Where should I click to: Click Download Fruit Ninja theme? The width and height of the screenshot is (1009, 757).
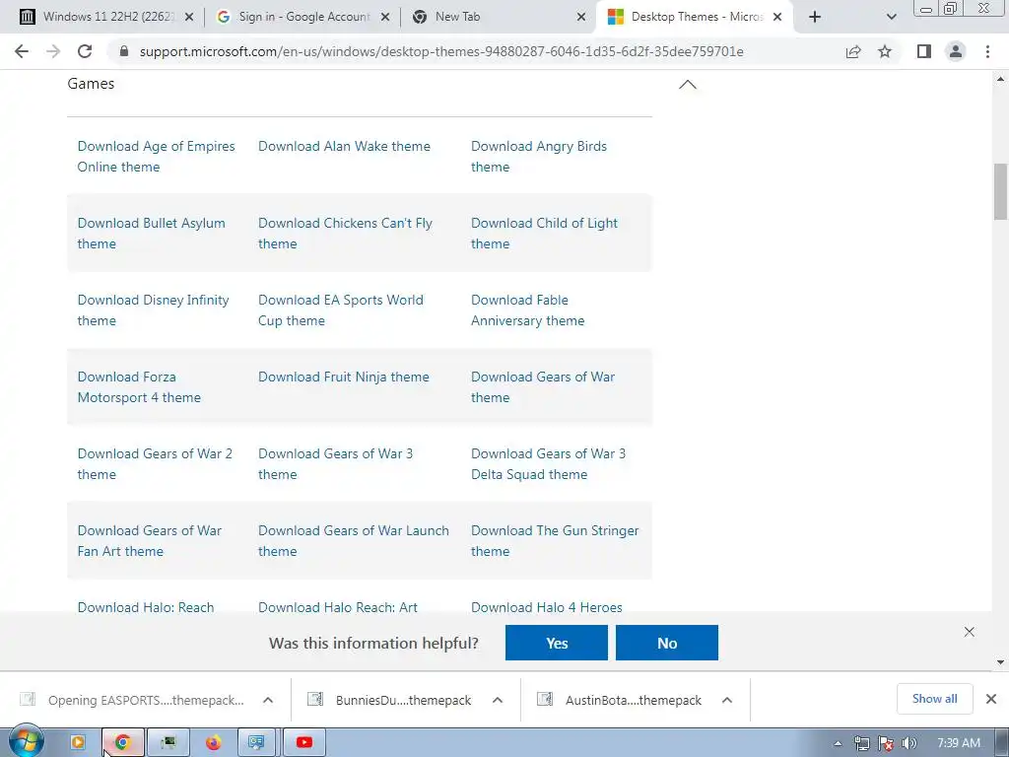coord(344,377)
